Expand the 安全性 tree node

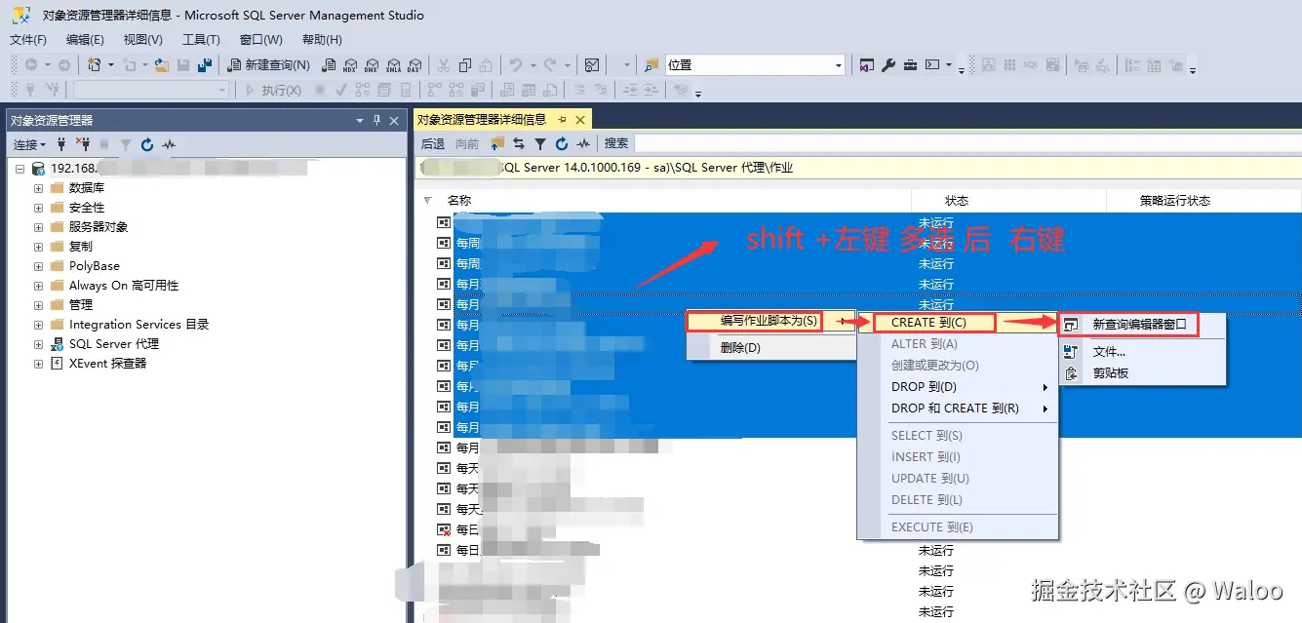pyautogui.click(x=38, y=207)
